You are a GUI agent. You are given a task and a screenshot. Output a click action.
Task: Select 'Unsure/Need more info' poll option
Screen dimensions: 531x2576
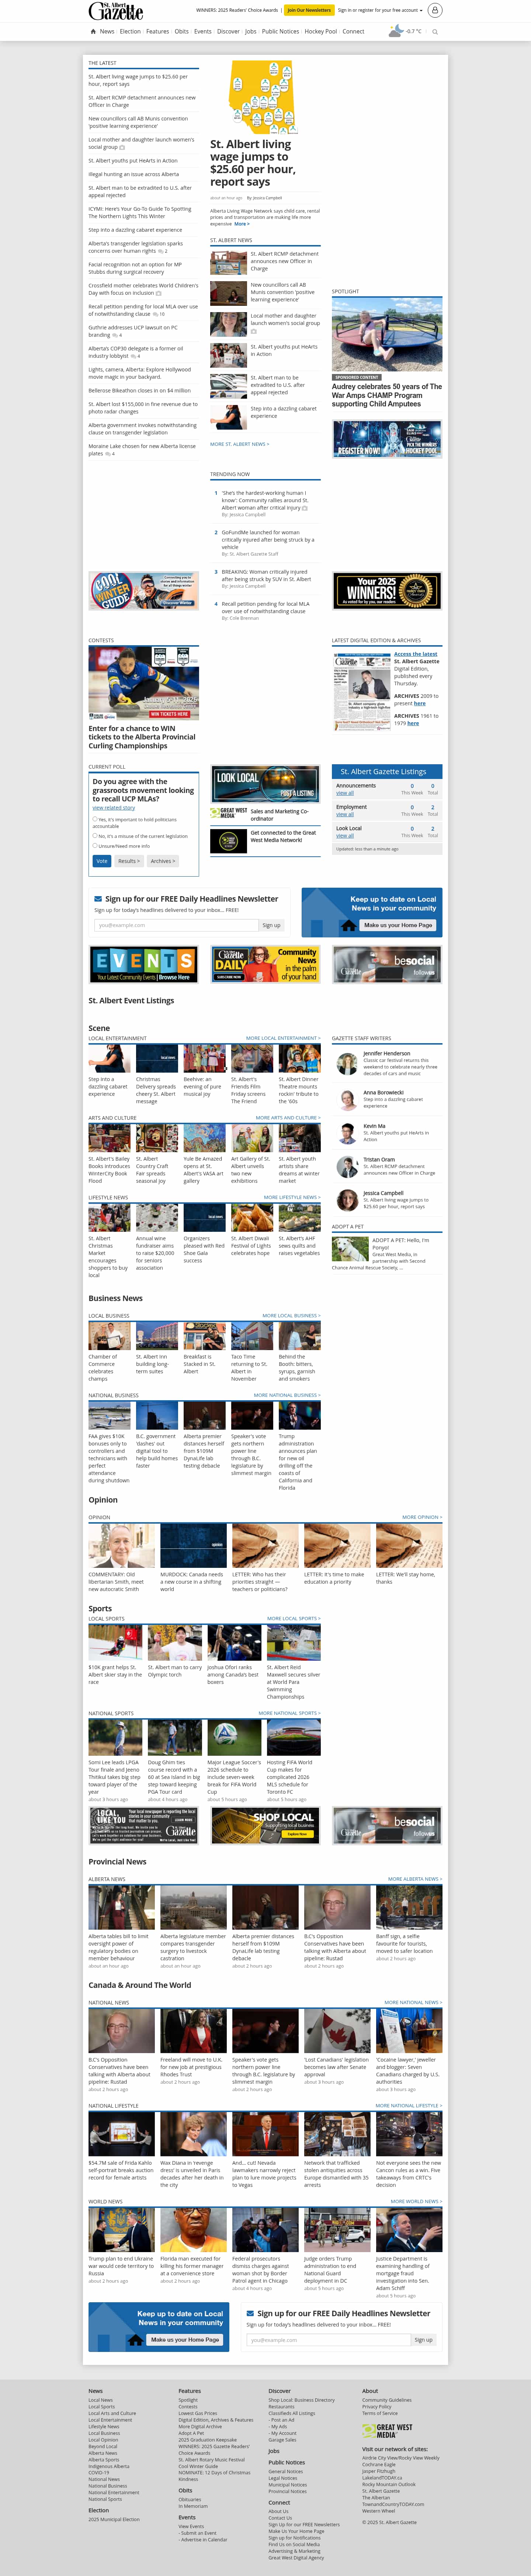point(95,845)
